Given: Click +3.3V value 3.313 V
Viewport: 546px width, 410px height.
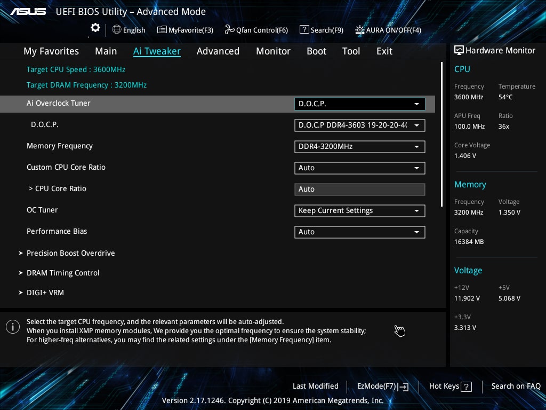Looking at the screenshot, I should click(465, 328).
